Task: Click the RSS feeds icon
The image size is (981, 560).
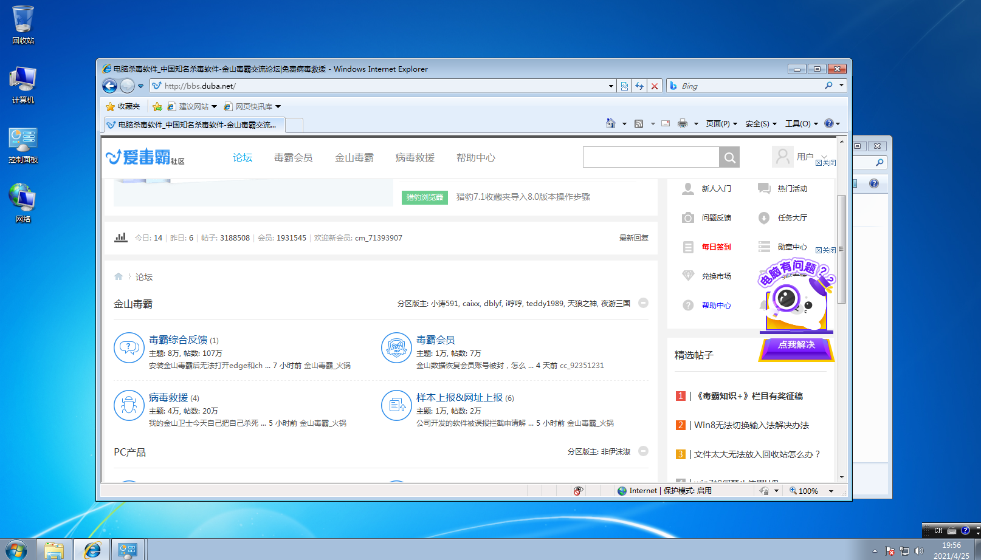Action: pyautogui.click(x=639, y=123)
